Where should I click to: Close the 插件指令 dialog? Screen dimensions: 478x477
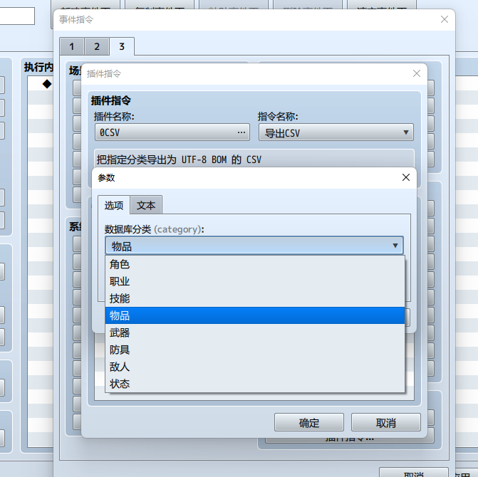pyautogui.click(x=417, y=73)
